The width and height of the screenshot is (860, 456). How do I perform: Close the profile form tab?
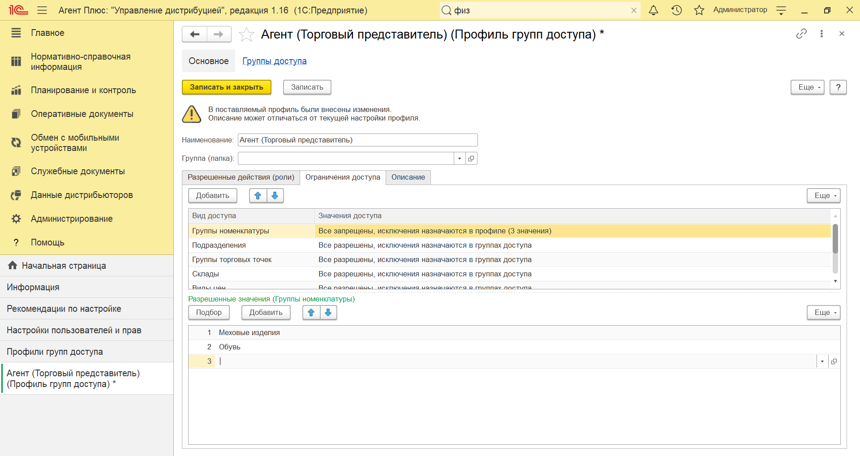tap(842, 34)
